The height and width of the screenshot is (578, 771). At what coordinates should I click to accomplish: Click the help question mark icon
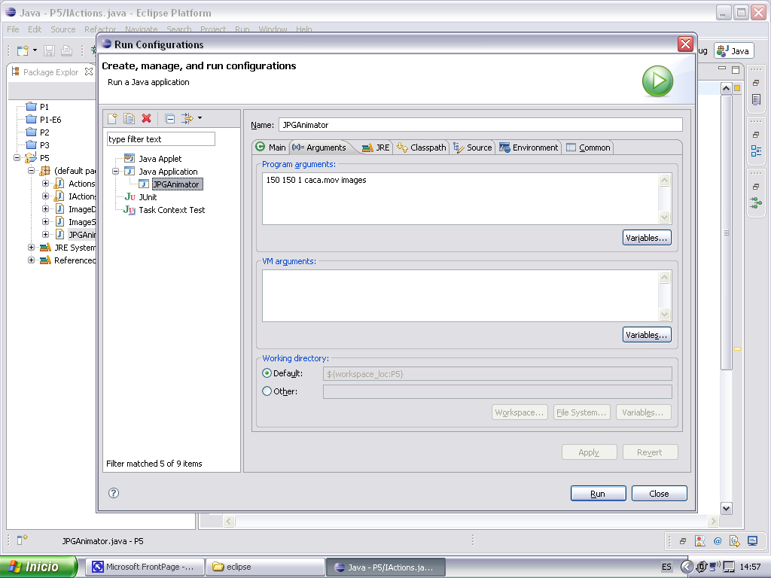click(114, 493)
